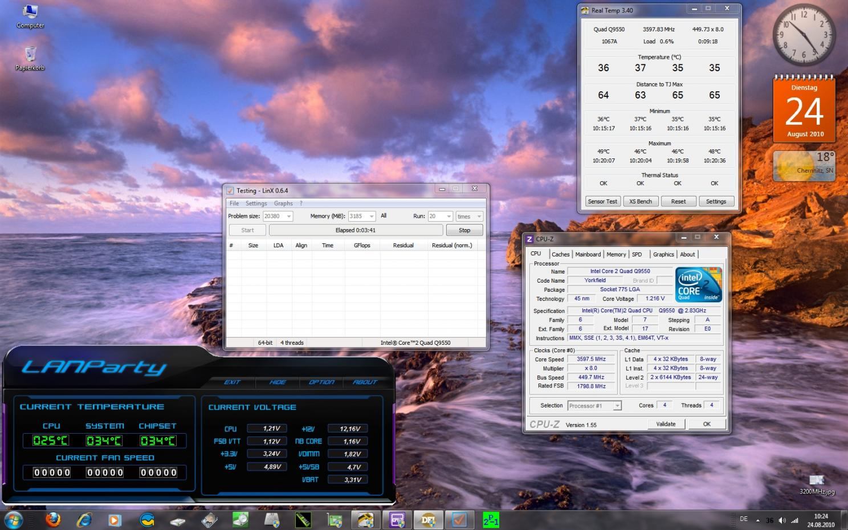Switch to the Mainboard tab in CPU-Z
This screenshot has width=848, height=530.
[x=588, y=254]
